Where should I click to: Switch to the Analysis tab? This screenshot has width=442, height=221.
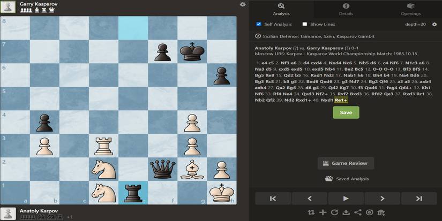tap(281, 9)
